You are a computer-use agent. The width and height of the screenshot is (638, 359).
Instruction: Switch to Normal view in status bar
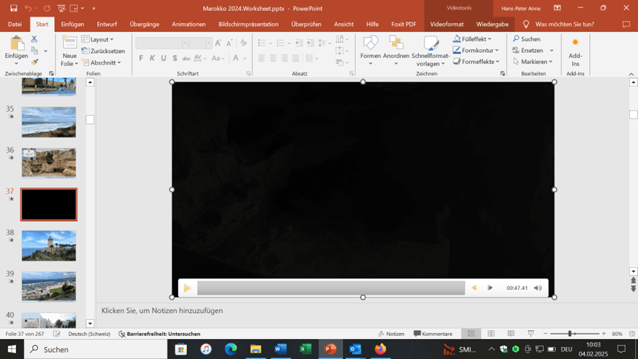(470, 334)
